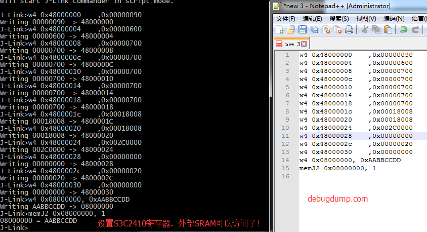Click the Redo arrow icon
Image resolution: width=427 pixels, height=232 pixels.
[x=415, y=29]
